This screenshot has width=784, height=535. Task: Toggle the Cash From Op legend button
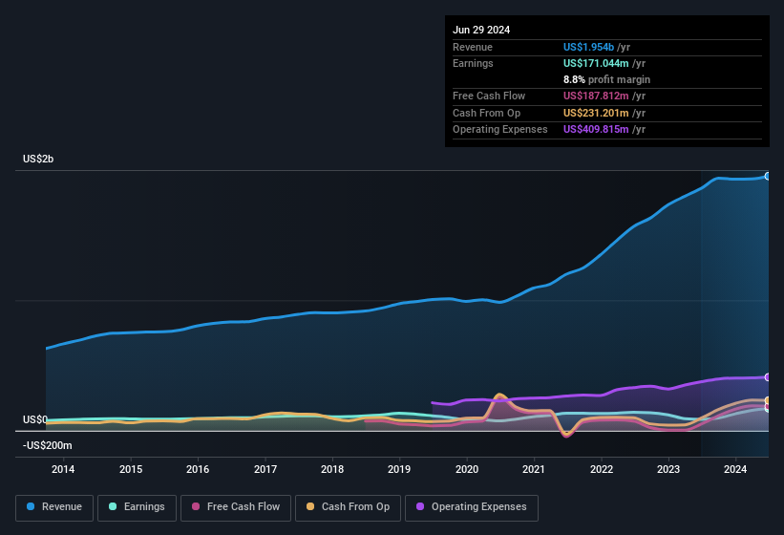tap(348, 507)
